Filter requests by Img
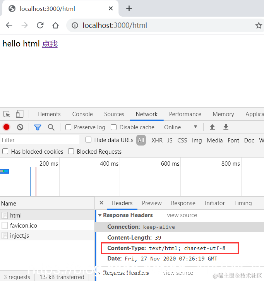The image size is (264, 281). tap(197, 140)
